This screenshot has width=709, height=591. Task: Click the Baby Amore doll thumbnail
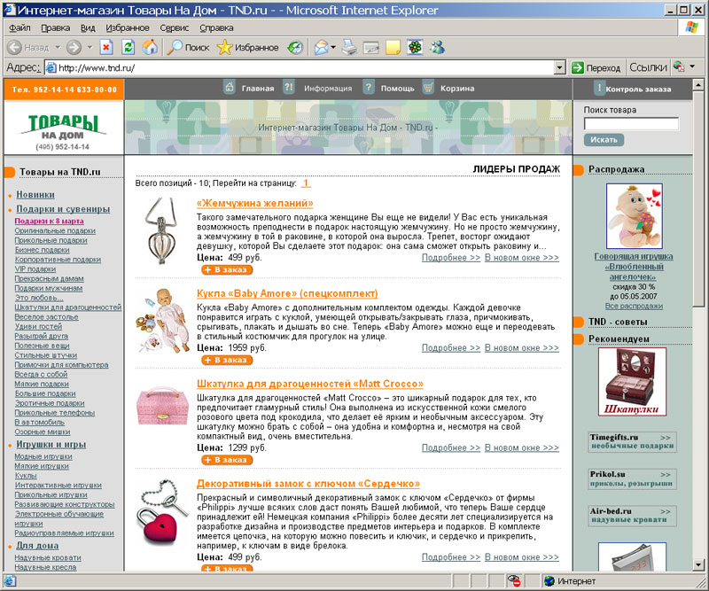coord(163,320)
